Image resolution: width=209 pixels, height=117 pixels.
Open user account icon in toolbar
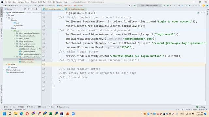point(130,6)
